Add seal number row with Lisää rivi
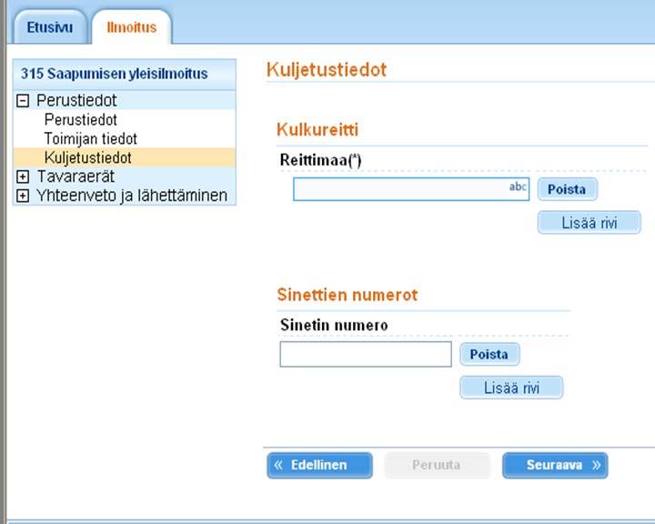Image resolution: width=655 pixels, height=524 pixels. click(511, 388)
